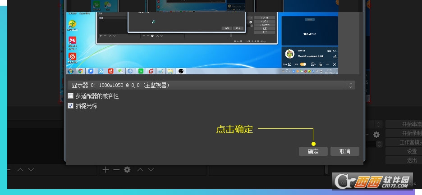Remove the selected source with the minus icon

(x=116, y=170)
